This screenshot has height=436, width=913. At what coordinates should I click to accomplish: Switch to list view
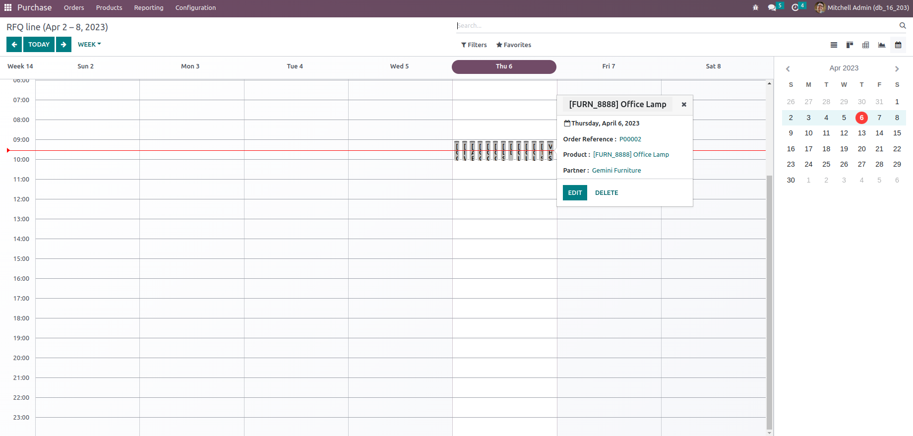834,45
